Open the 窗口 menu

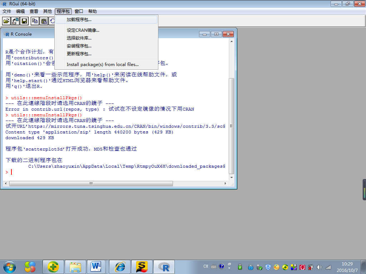coord(79,11)
